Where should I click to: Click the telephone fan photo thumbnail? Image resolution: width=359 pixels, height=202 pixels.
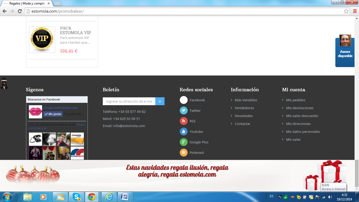pyautogui.click(x=35, y=139)
